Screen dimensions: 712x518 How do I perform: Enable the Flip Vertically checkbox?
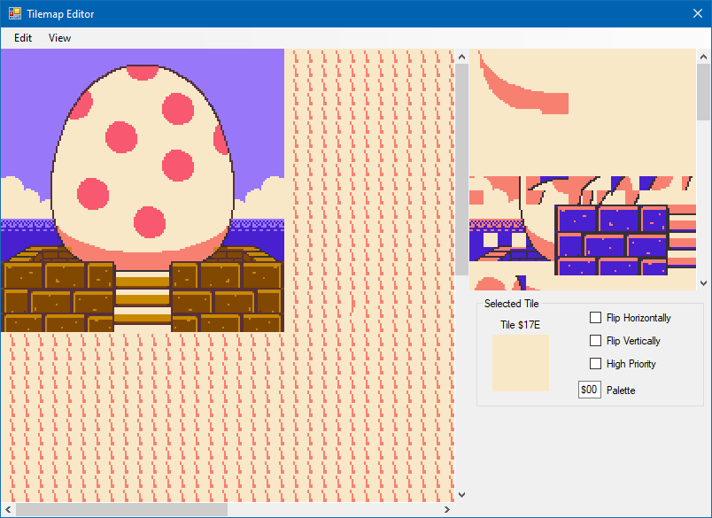(x=595, y=341)
